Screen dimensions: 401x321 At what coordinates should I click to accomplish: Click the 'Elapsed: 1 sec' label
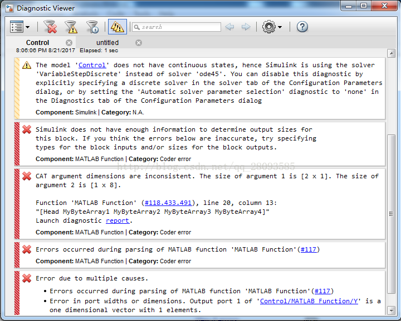click(x=99, y=51)
